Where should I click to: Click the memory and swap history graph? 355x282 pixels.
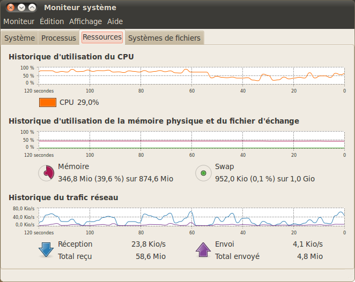tap(191, 140)
